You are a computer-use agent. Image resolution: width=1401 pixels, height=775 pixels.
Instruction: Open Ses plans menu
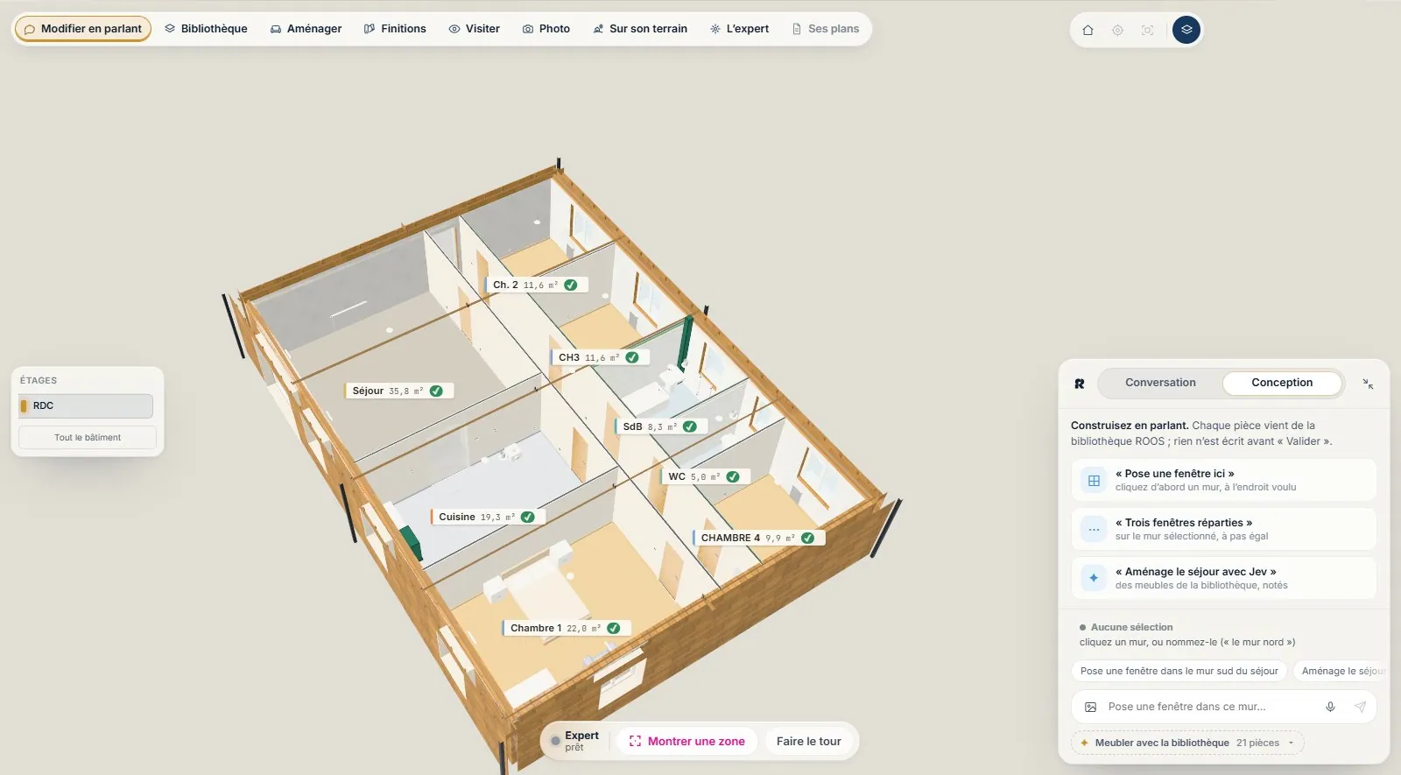pos(825,29)
